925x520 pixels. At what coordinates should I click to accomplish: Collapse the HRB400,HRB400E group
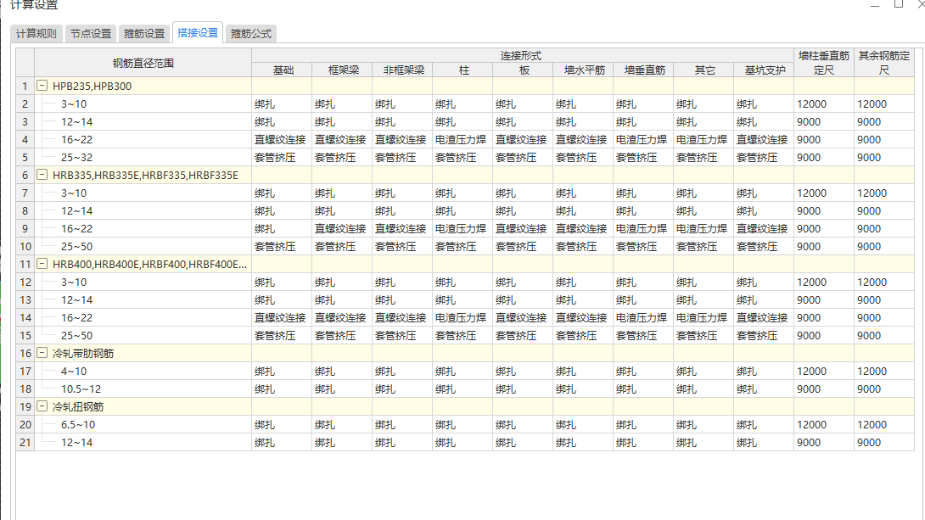[42, 264]
